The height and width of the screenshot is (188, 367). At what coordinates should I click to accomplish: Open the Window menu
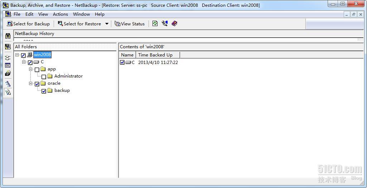tap(81, 14)
